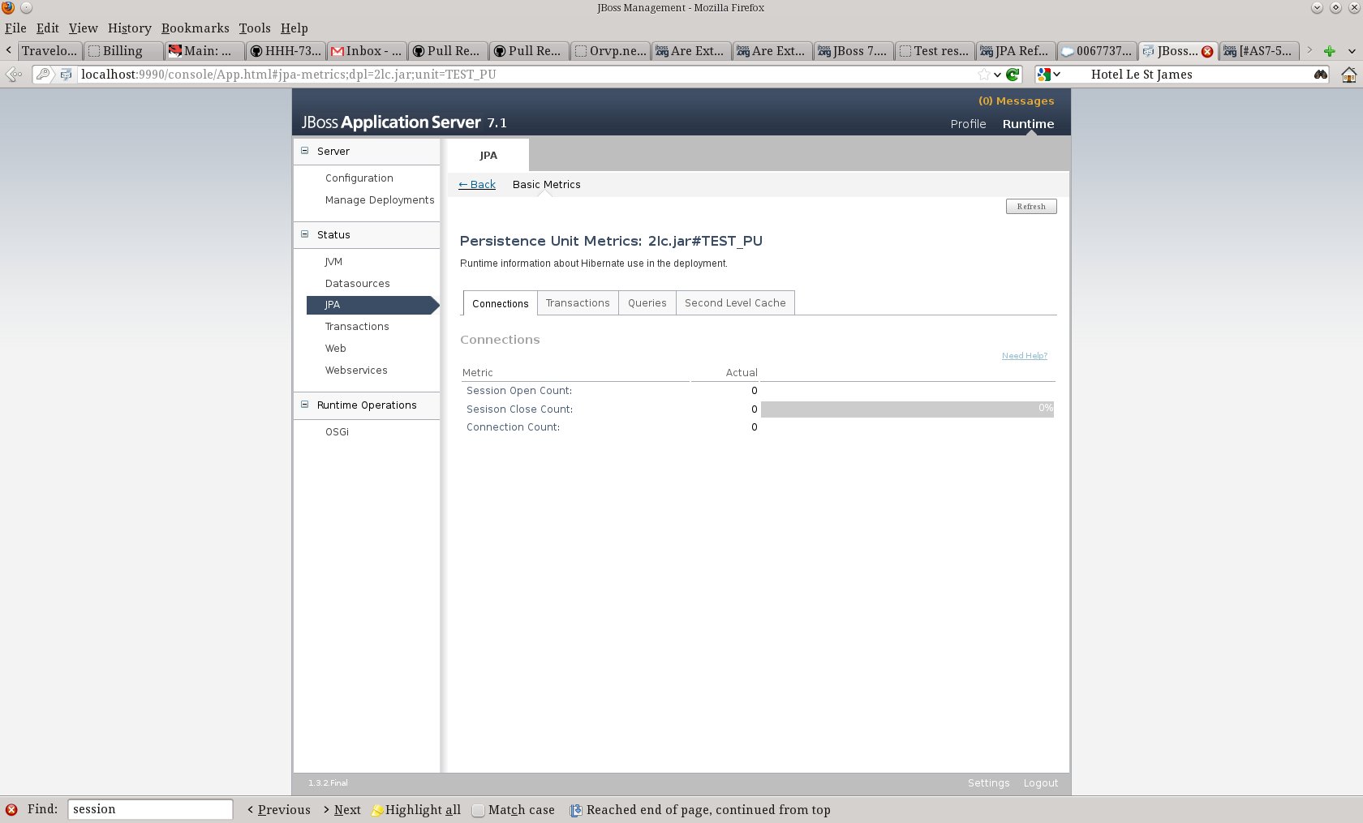Open the search engine selector dropdown
Image resolution: width=1363 pixels, height=823 pixels.
(x=1049, y=75)
